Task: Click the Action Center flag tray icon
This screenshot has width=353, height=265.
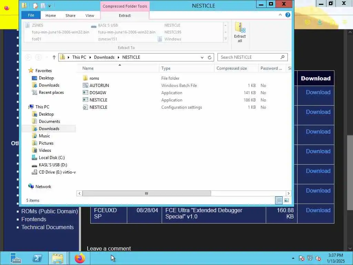Action: (x=302, y=258)
